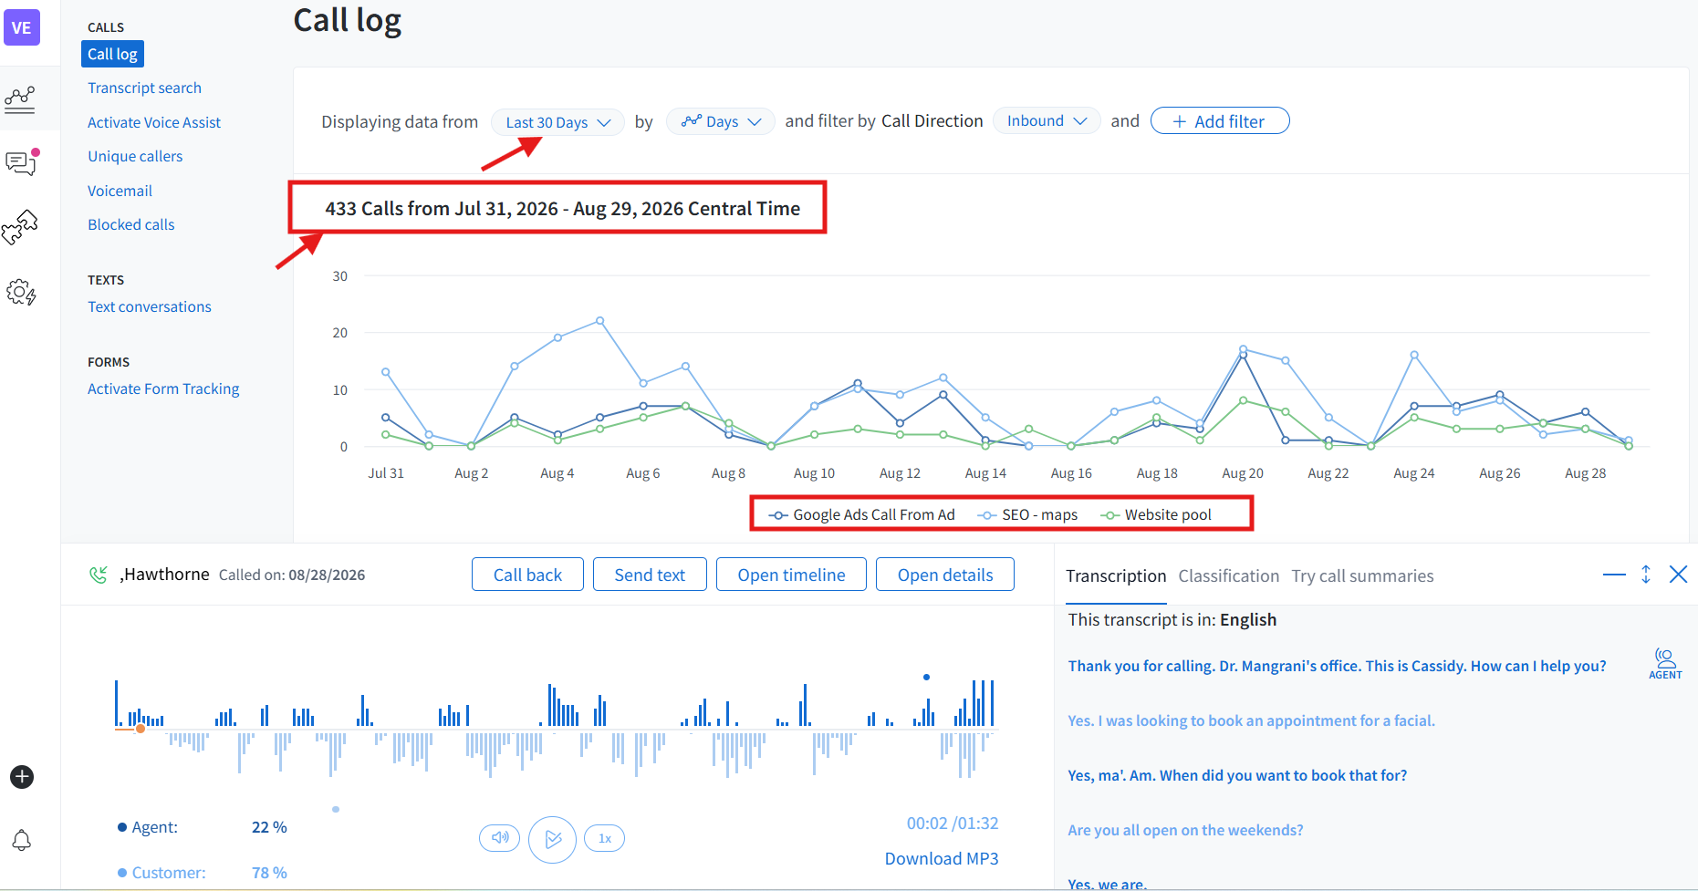The width and height of the screenshot is (1698, 891).
Task: Open the integrations puzzle piece icon
Action: pyautogui.click(x=20, y=227)
